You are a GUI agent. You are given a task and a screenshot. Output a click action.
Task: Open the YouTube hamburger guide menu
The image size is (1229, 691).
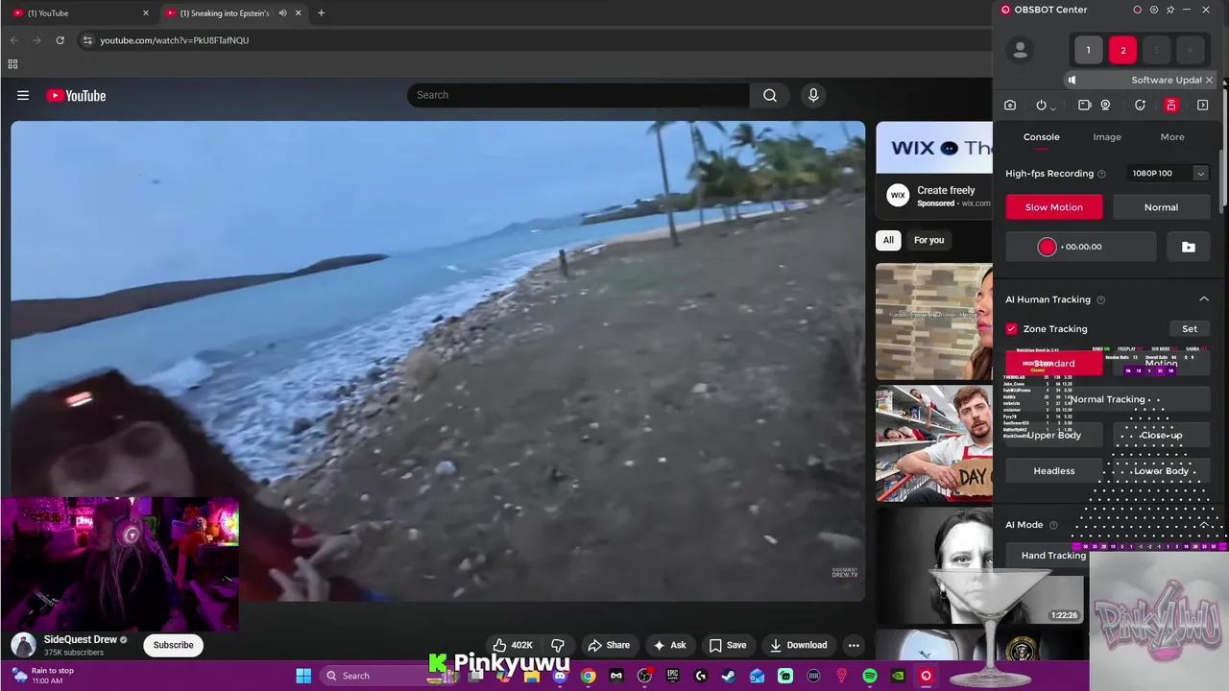click(x=23, y=95)
